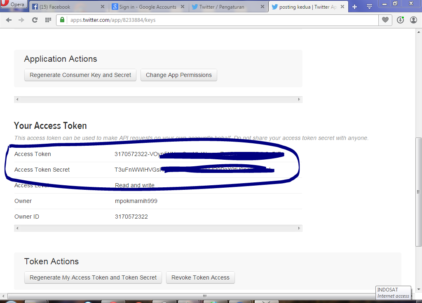This screenshot has height=303, width=422.
Task: Minimize the Opera window
Action: click(384, 3)
